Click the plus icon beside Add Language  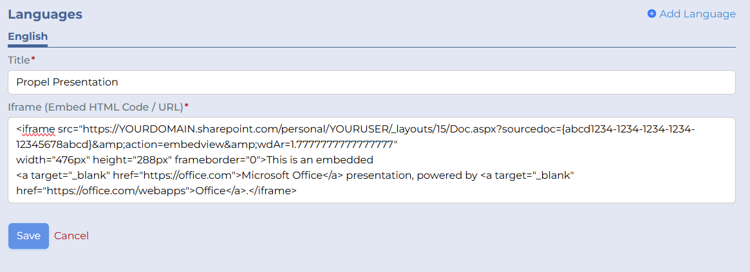pos(652,14)
